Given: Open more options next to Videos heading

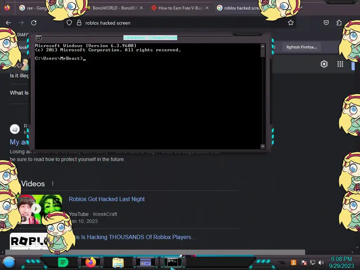Looking at the screenshot, I should (x=53, y=184).
